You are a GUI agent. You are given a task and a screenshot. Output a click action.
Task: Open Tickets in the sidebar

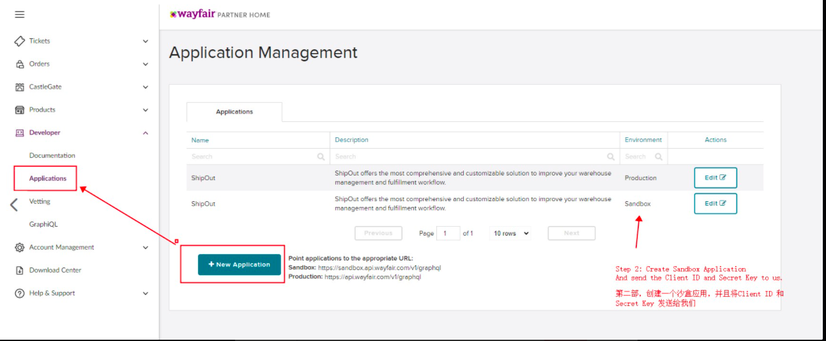click(40, 41)
